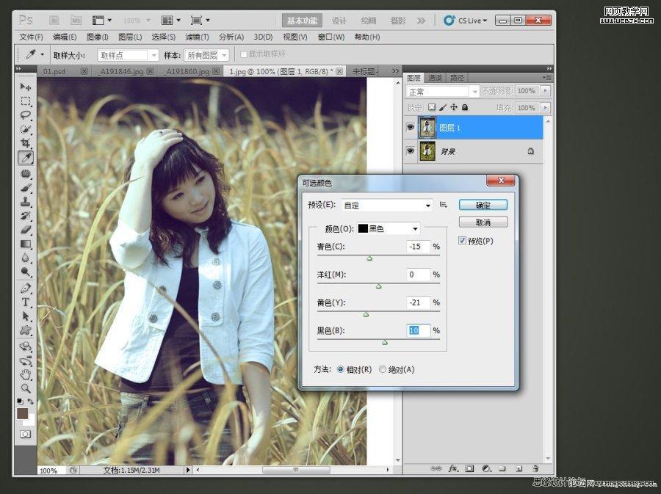Open the 填充 fill flyout arrow
Image resolution: width=661 pixels, height=494 pixels.
(545, 108)
